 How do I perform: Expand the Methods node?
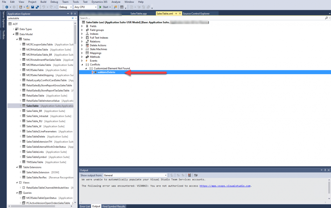82,57
